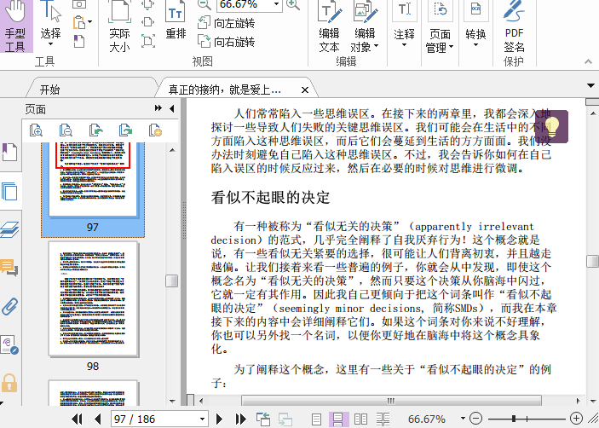Open the bookmarks panel in left sidebar
The height and width of the screenshot is (428, 599).
[10, 153]
